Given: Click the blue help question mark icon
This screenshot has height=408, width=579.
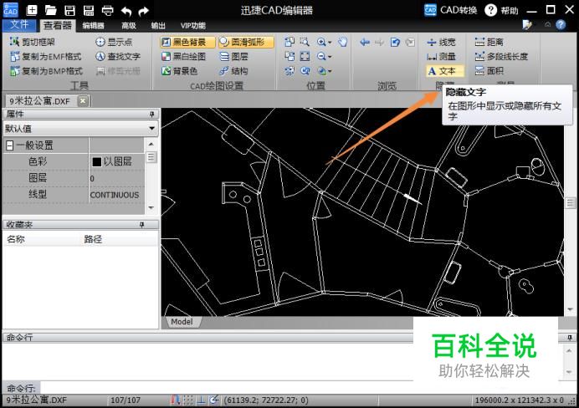Looking at the screenshot, I should pyautogui.click(x=561, y=25).
